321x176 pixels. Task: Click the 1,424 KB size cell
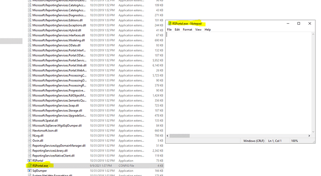click(x=158, y=96)
